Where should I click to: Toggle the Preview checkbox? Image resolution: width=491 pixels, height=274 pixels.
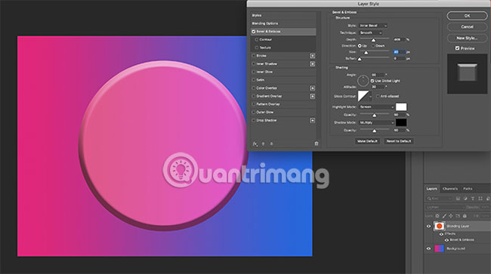coord(457,48)
